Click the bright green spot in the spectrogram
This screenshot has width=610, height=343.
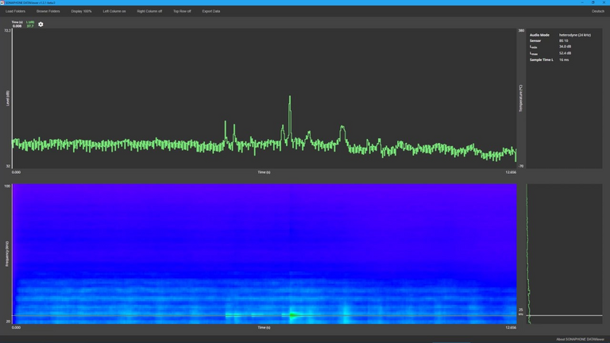pos(293,315)
